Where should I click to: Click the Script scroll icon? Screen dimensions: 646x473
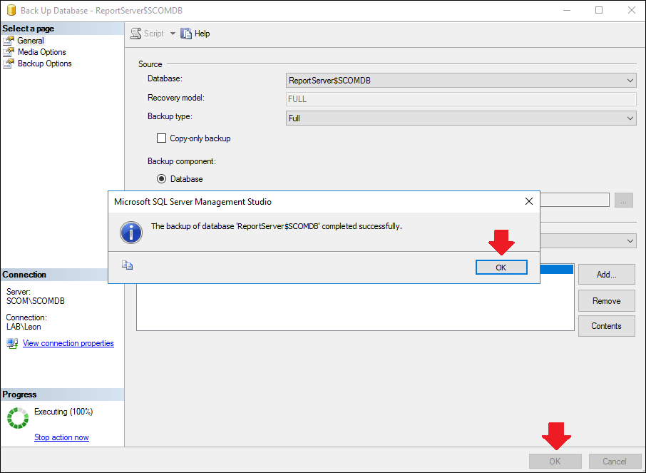135,34
